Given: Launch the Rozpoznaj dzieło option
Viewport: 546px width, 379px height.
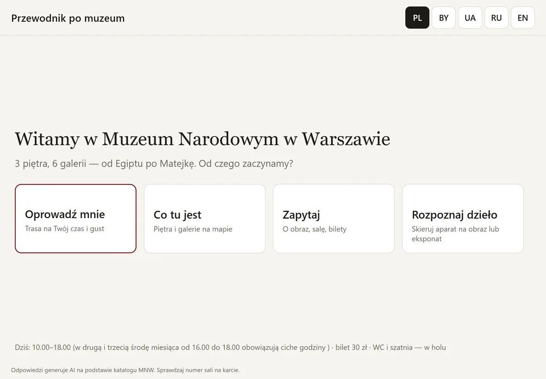Looking at the screenshot, I should click(x=463, y=218).
